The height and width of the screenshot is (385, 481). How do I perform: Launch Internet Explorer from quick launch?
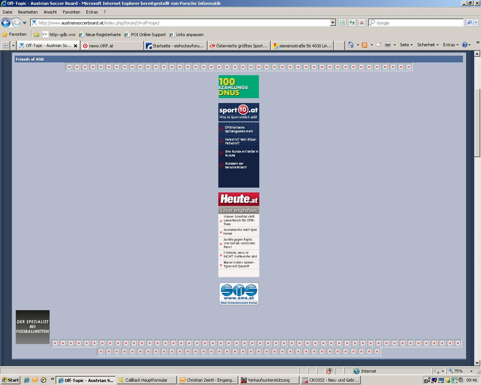(x=26, y=380)
